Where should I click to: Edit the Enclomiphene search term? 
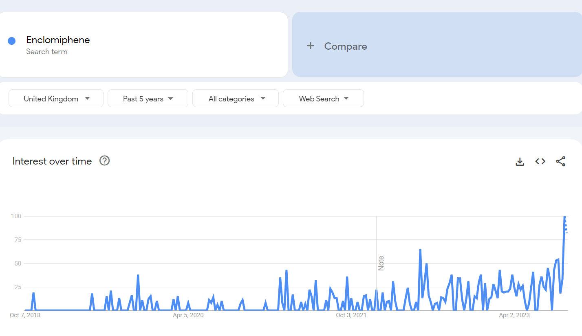58,40
